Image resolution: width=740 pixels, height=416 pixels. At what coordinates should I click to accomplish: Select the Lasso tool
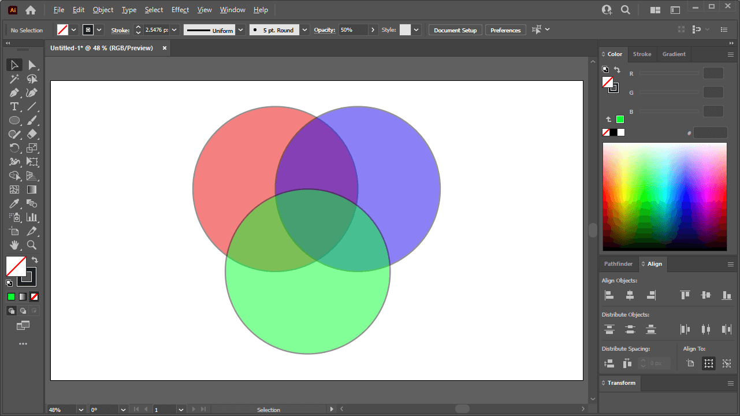[32, 79]
